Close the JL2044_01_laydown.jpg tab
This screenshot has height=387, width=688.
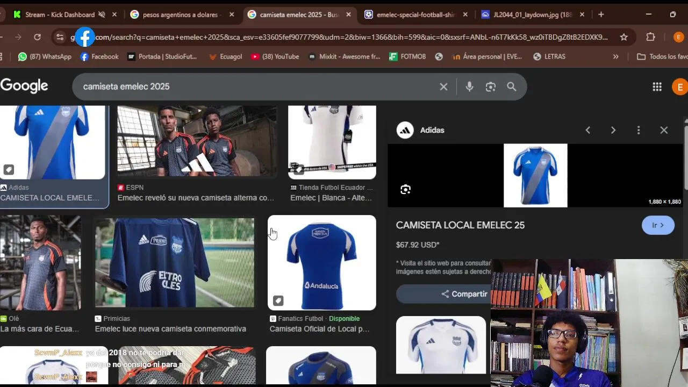pos(582,15)
